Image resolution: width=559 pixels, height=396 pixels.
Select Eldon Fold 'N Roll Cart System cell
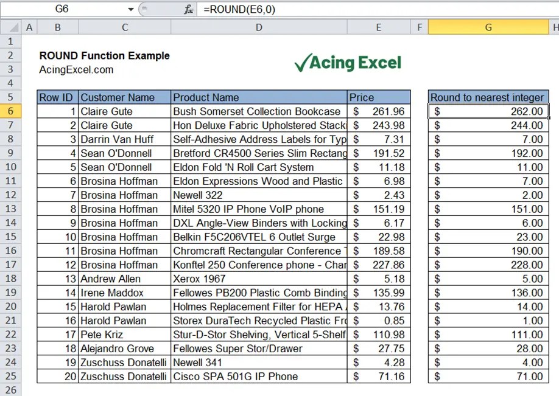(x=259, y=167)
